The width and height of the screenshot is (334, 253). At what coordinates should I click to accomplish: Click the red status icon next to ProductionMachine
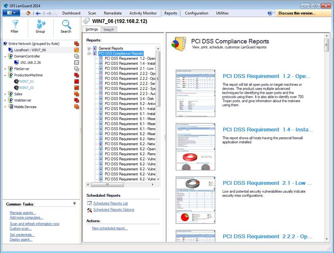click(x=76, y=75)
